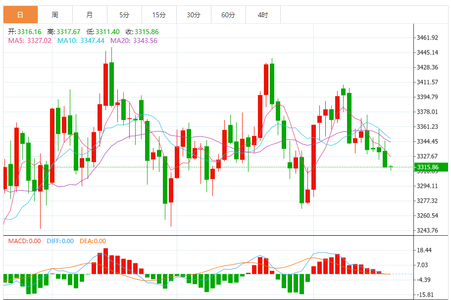
Task: Click the green current price tag 3315.86
Action: click(431, 167)
